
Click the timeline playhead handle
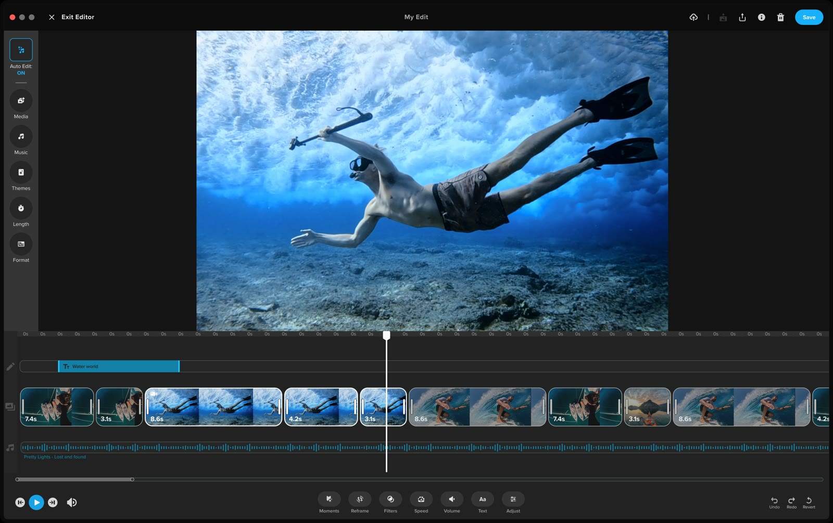(x=386, y=336)
